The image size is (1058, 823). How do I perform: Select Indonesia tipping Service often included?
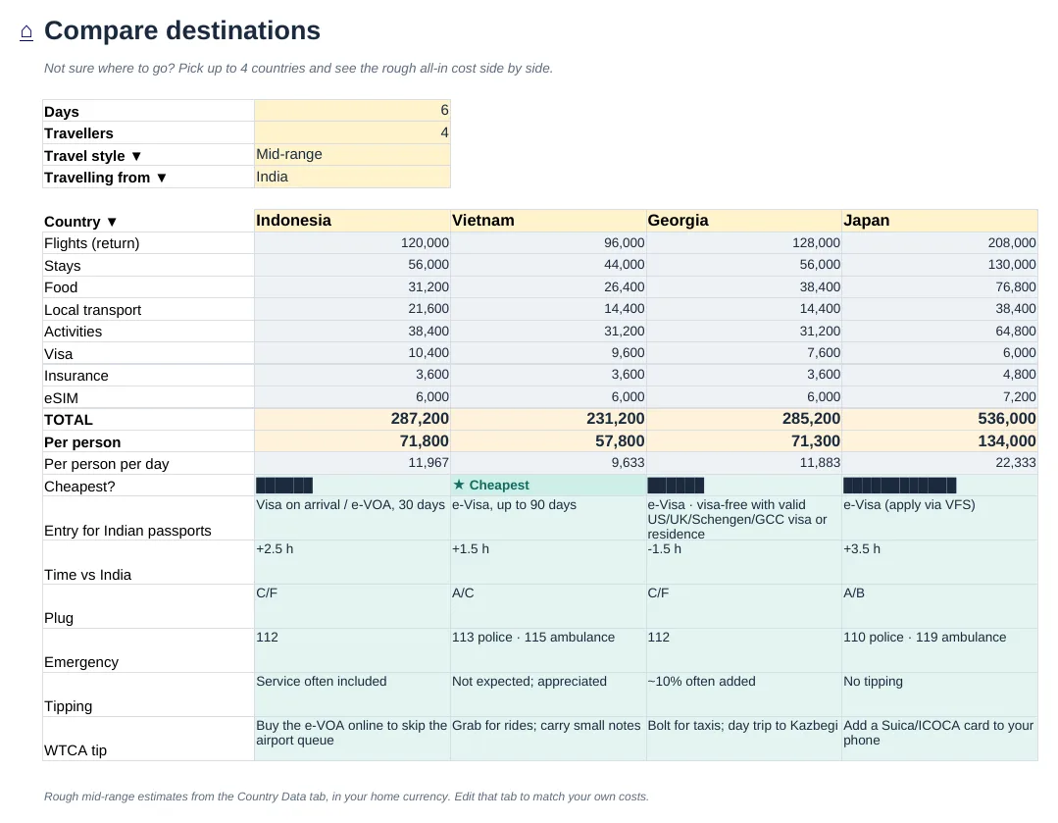point(352,694)
